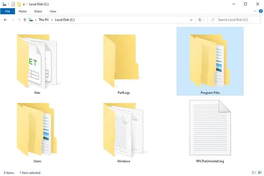Screen dimensions: 264x176
Task: Close the Local Disk window
Action: [x=258, y=4]
